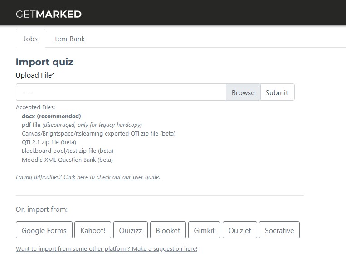Click the upload file path field
The width and height of the screenshot is (346, 272).
(x=121, y=92)
